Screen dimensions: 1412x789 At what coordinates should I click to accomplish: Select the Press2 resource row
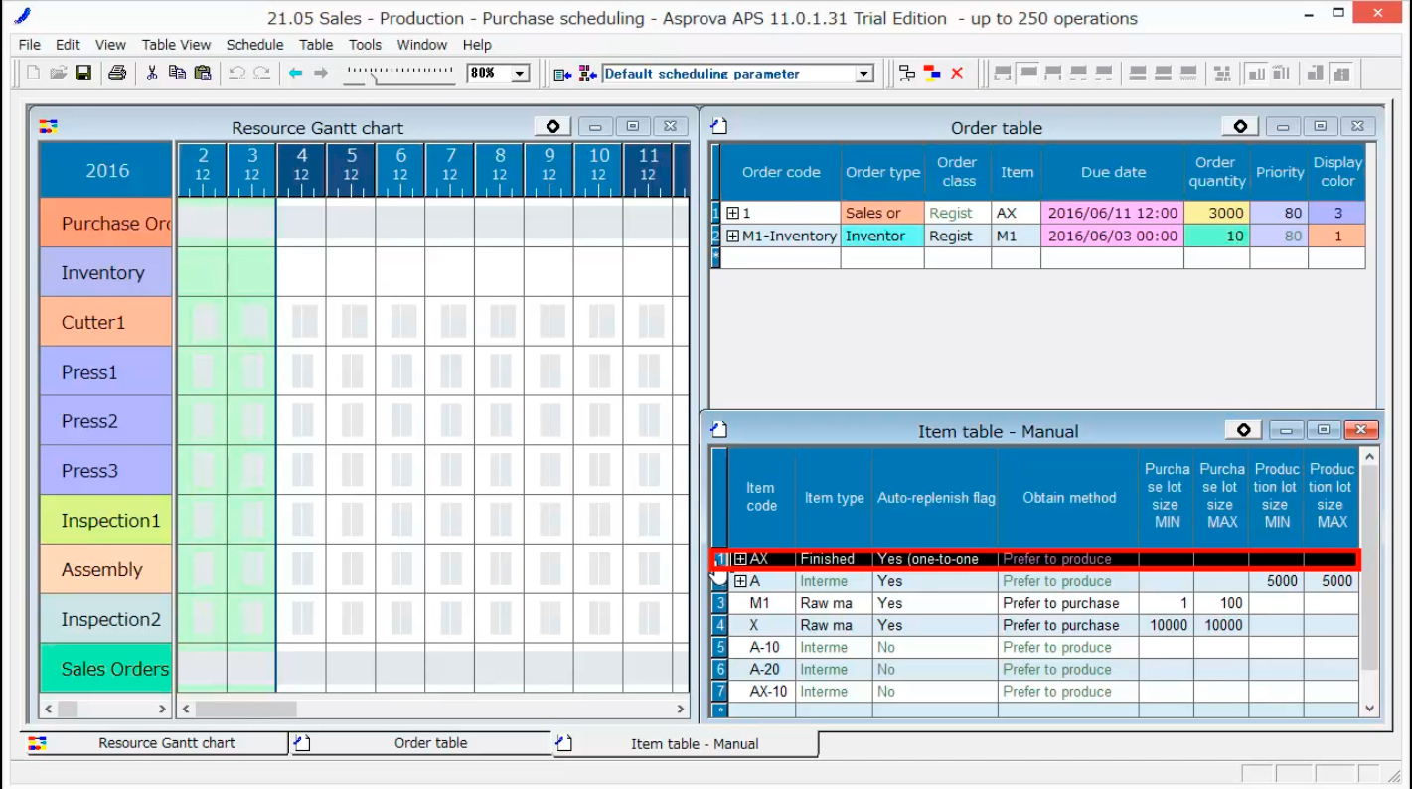click(105, 421)
